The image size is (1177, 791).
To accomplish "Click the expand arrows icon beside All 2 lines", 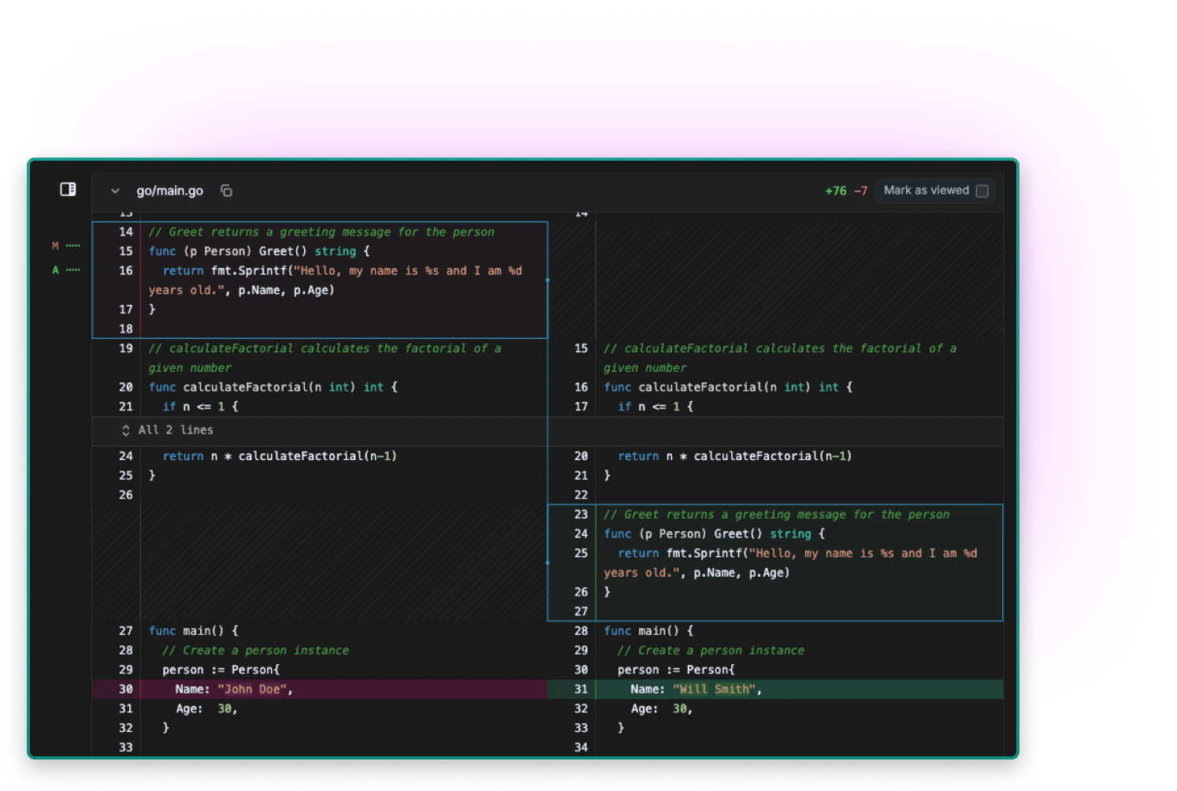I will tap(125, 430).
